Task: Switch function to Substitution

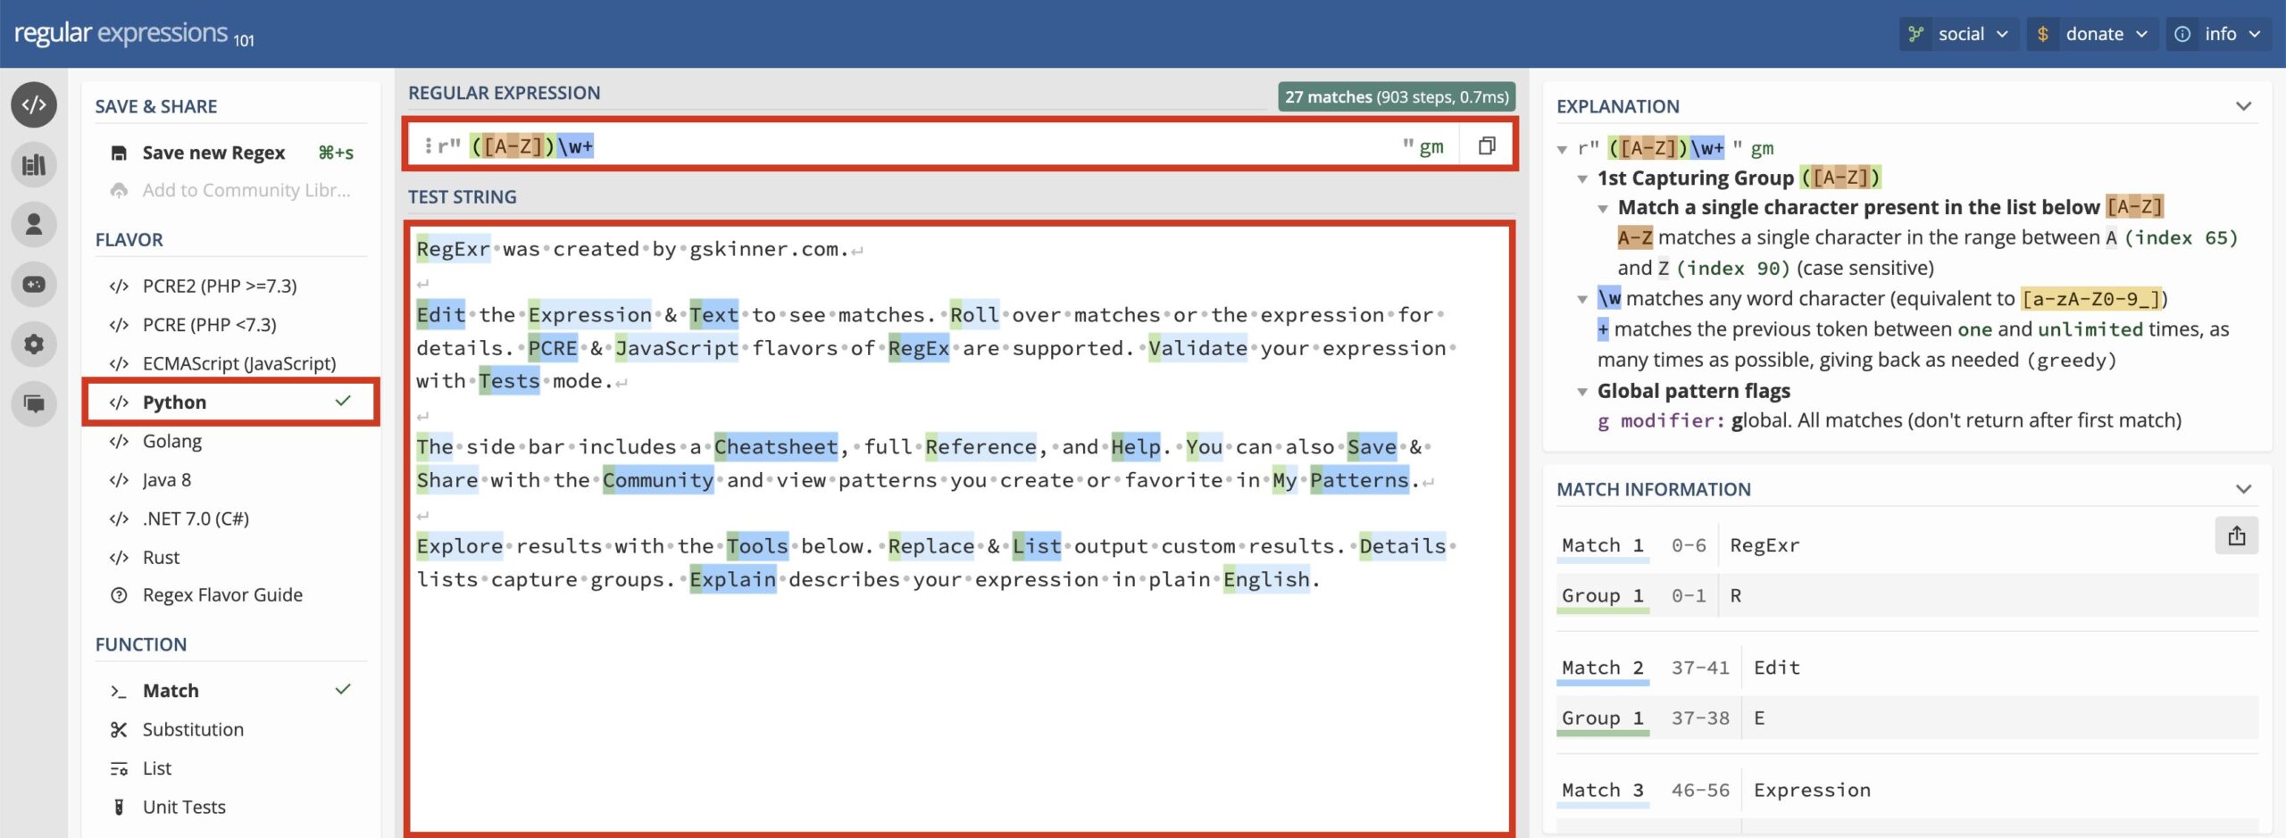Action: pyautogui.click(x=193, y=729)
